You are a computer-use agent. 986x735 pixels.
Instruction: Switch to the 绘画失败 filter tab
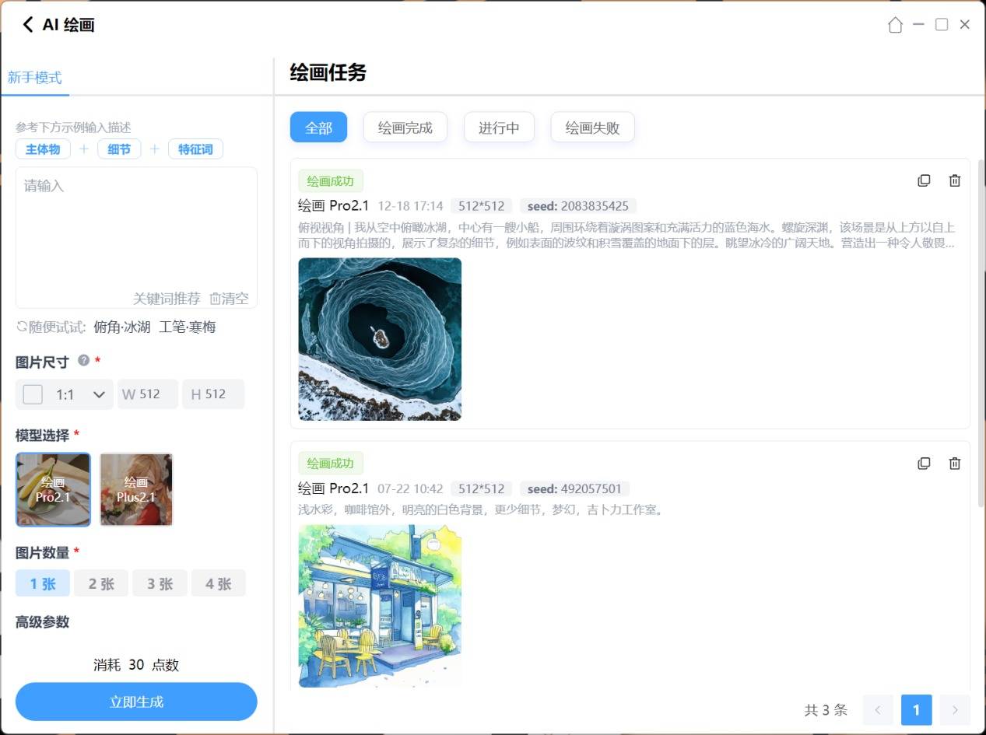(592, 128)
